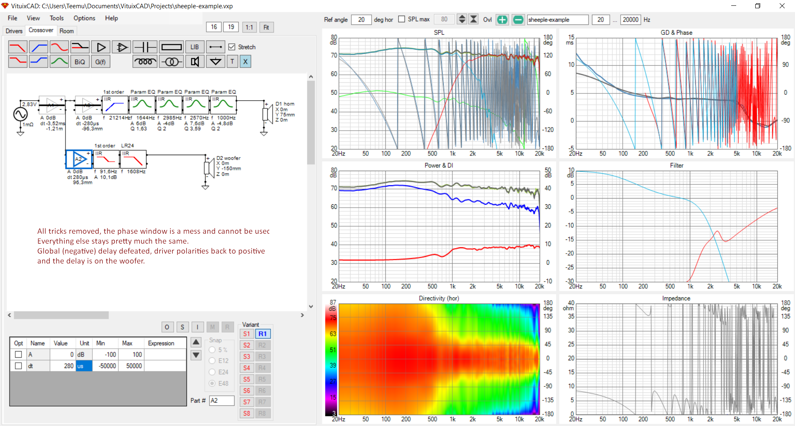Open the Tools menu
Viewport: 795px width, 426px height.
coord(57,18)
